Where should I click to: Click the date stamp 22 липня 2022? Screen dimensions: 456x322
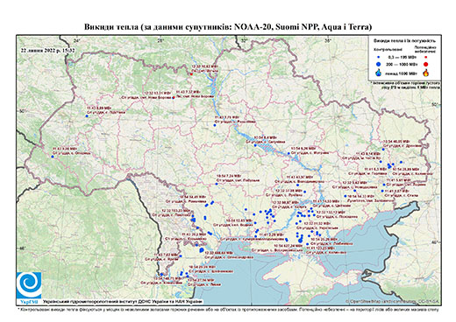[x=47, y=50]
